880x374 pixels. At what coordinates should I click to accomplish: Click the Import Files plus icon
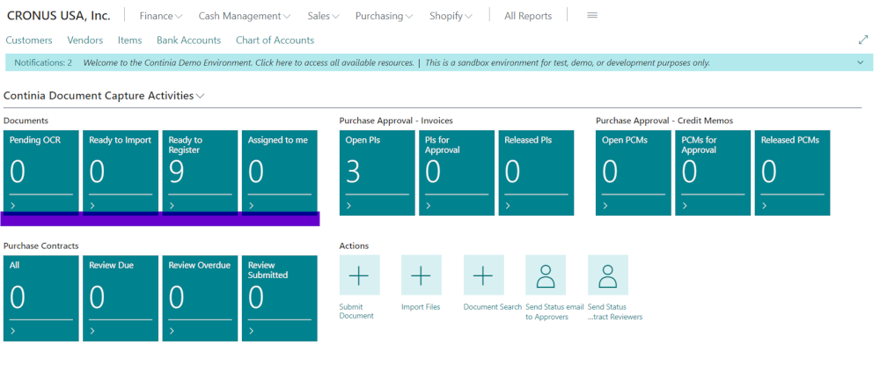click(421, 275)
